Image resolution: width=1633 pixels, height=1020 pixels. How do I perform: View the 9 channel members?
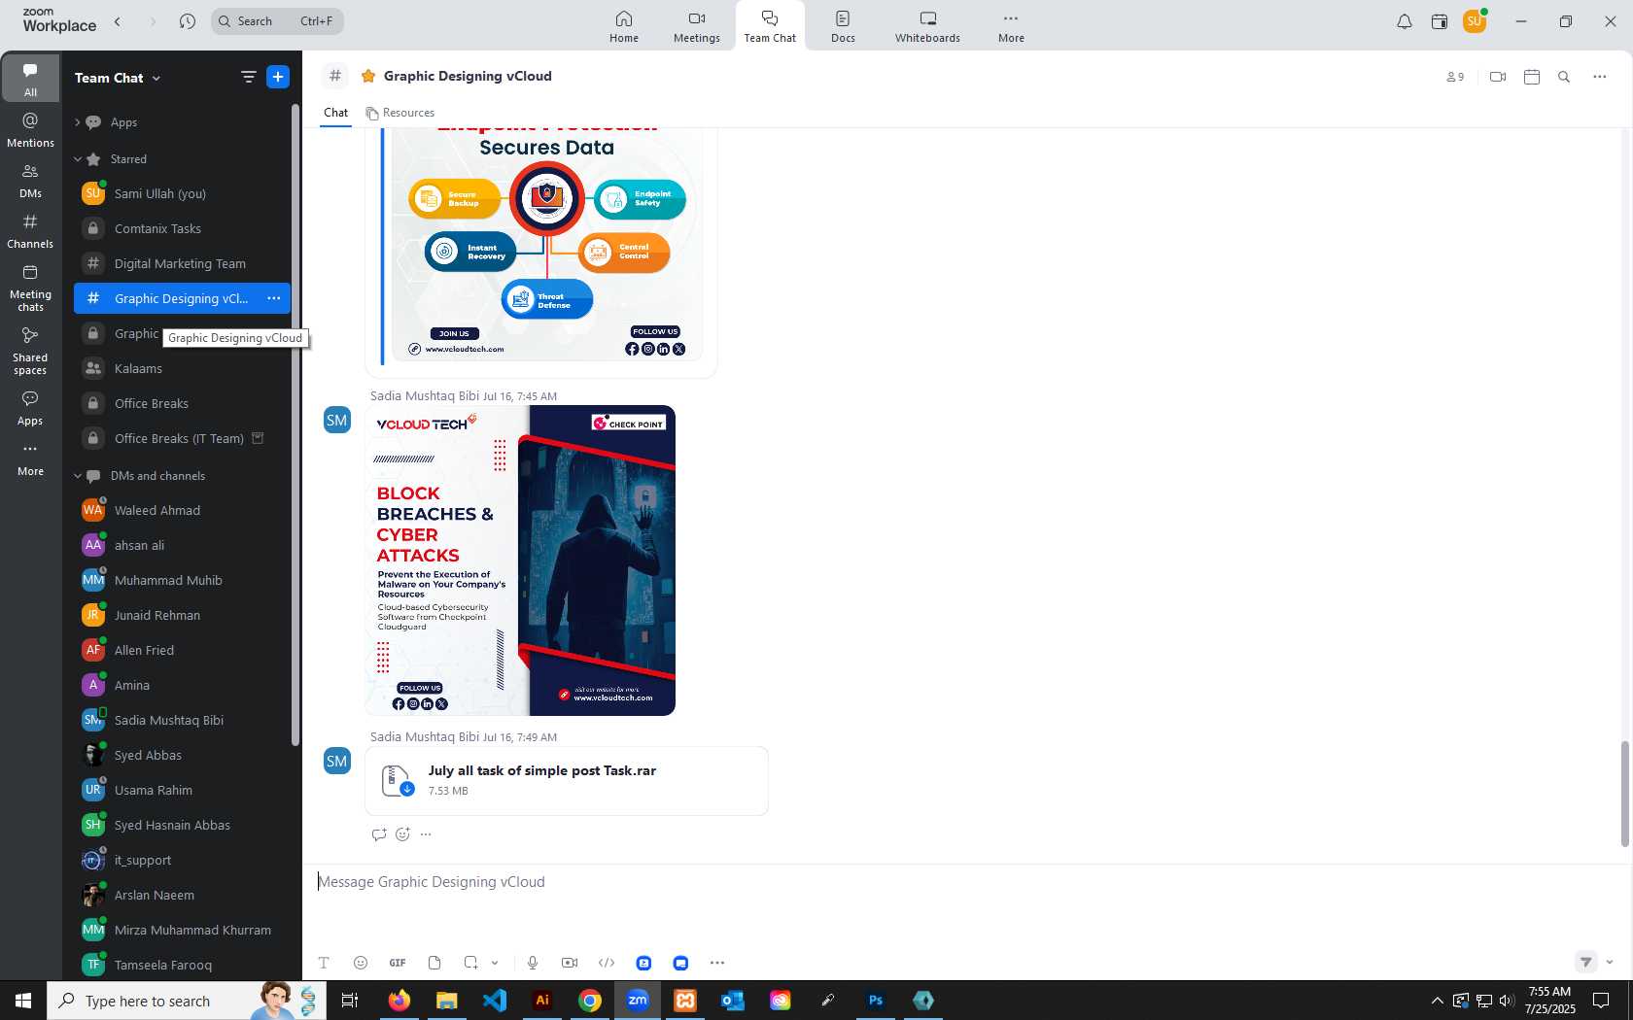(x=1455, y=77)
